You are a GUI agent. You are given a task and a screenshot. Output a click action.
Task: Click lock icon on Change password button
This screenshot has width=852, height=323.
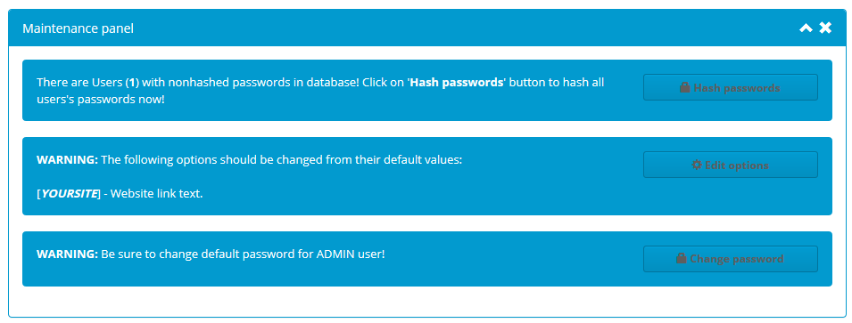pos(681,259)
